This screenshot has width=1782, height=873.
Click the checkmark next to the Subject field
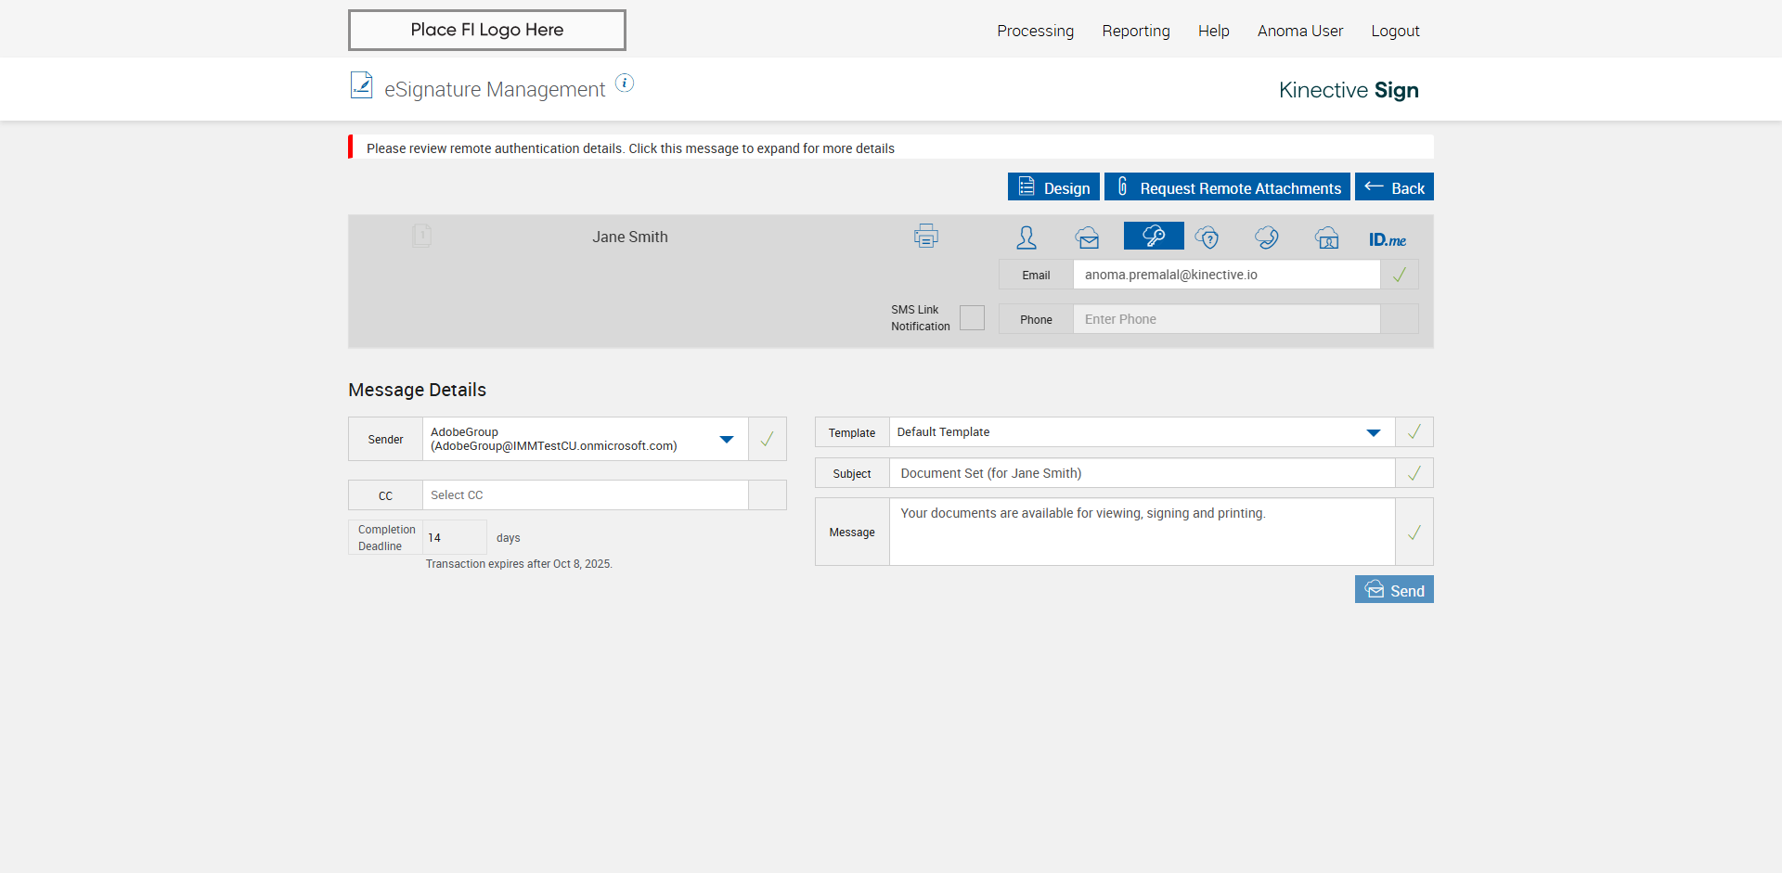tap(1414, 473)
